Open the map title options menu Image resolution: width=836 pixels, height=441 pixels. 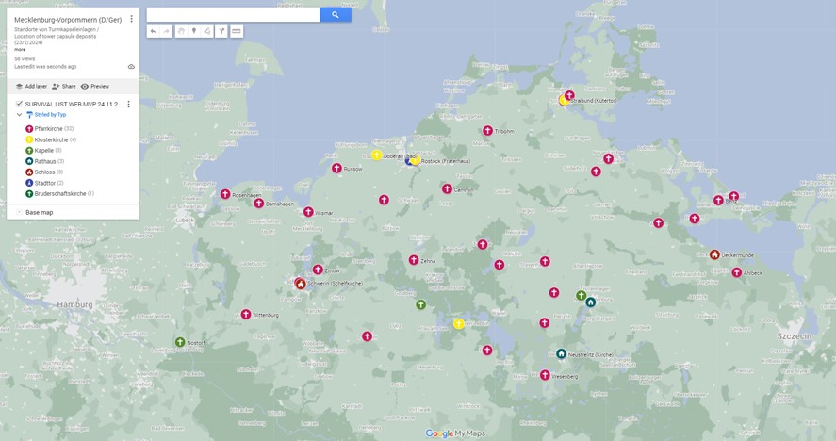(131, 19)
